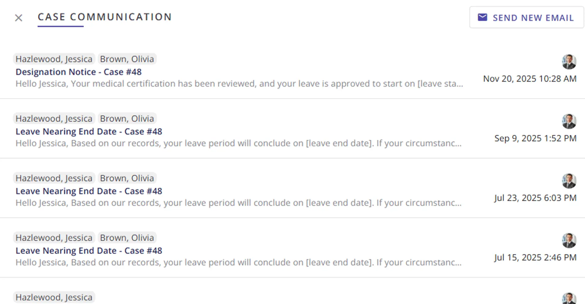Open sender avatar for the Nov 20, 2025 email
Viewport: 585px width, 304px height.
(x=569, y=62)
